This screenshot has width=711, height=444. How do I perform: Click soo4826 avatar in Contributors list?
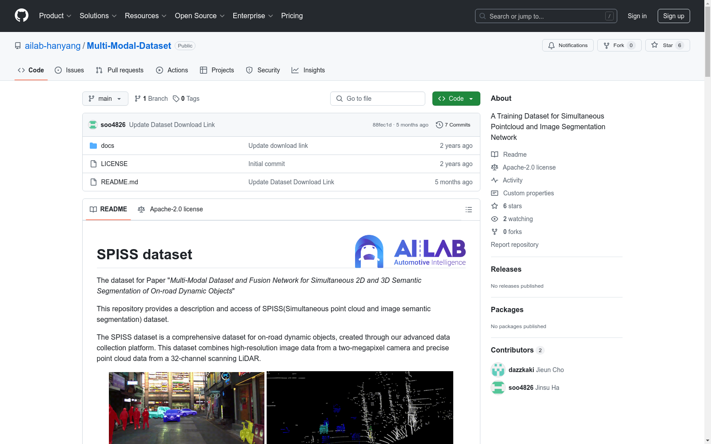coord(498,388)
